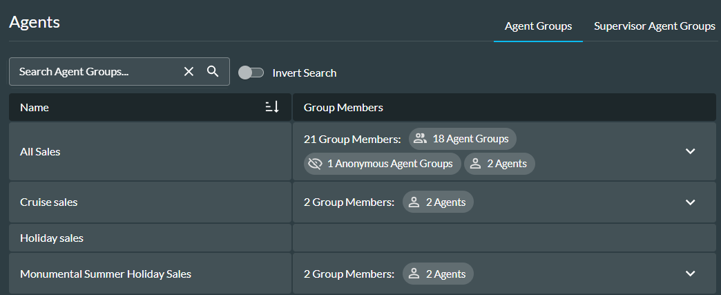Click person icon in Monumental Summer Holiday Sales

(x=414, y=274)
